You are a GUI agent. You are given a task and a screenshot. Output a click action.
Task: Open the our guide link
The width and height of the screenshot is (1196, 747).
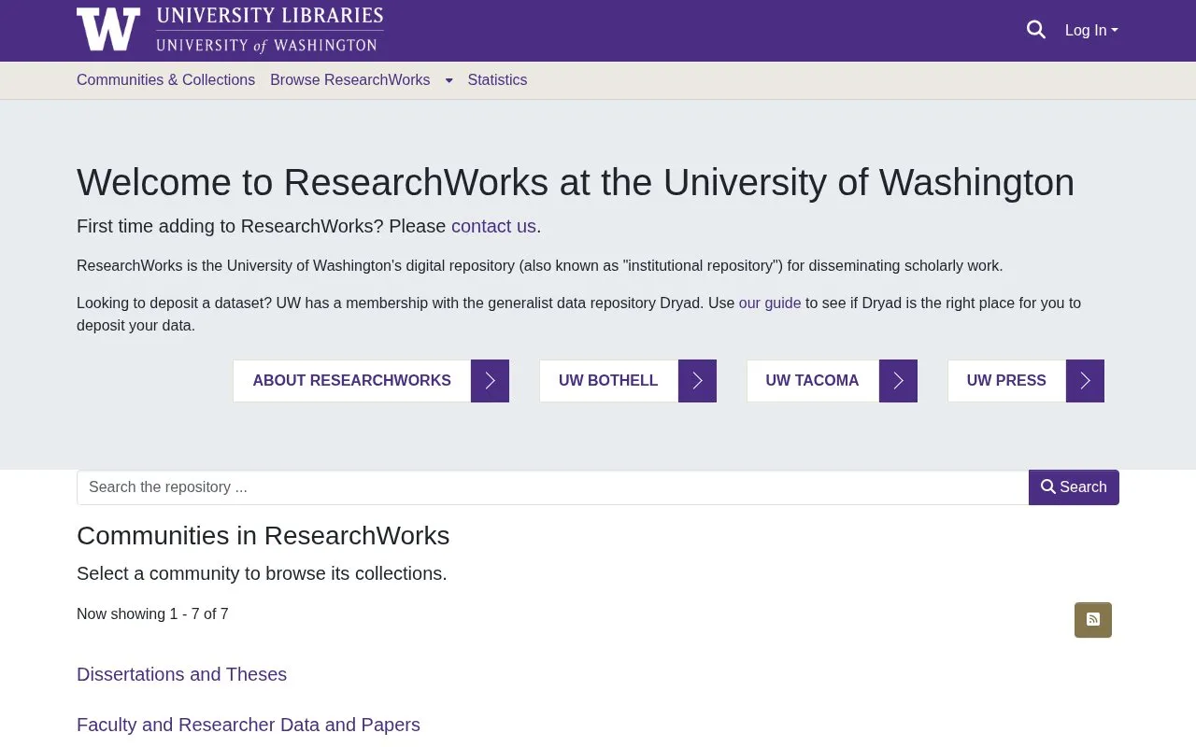pos(770,303)
